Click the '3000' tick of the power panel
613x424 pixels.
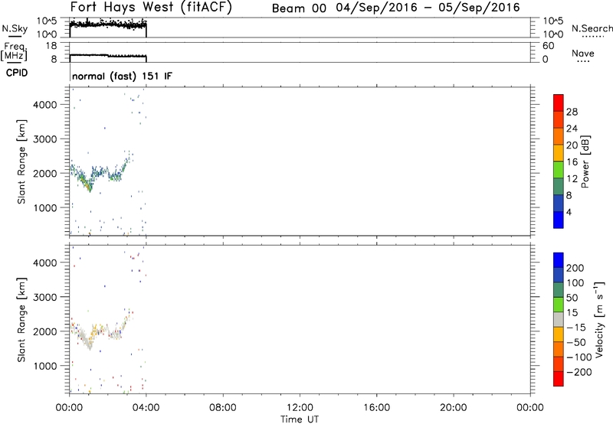click(x=45, y=139)
